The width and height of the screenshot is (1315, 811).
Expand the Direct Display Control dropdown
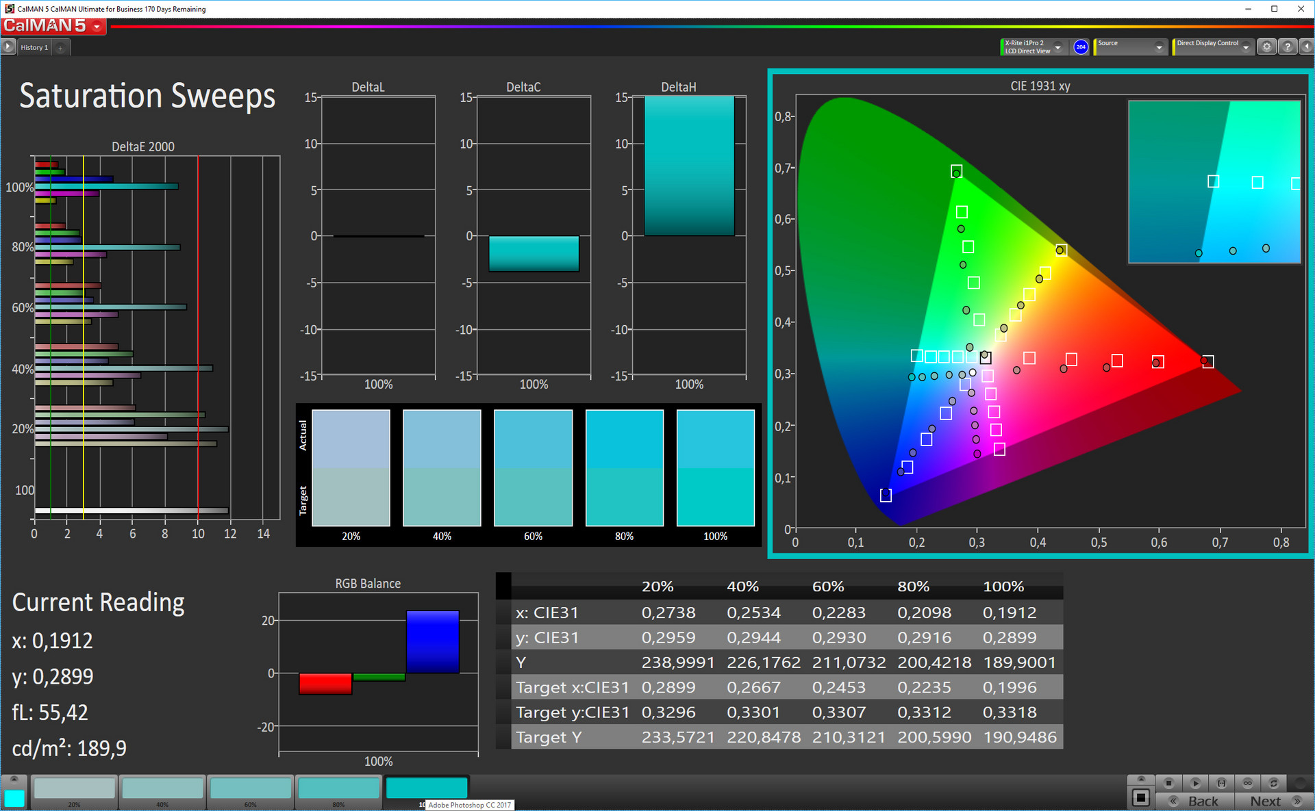pyautogui.click(x=1246, y=47)
